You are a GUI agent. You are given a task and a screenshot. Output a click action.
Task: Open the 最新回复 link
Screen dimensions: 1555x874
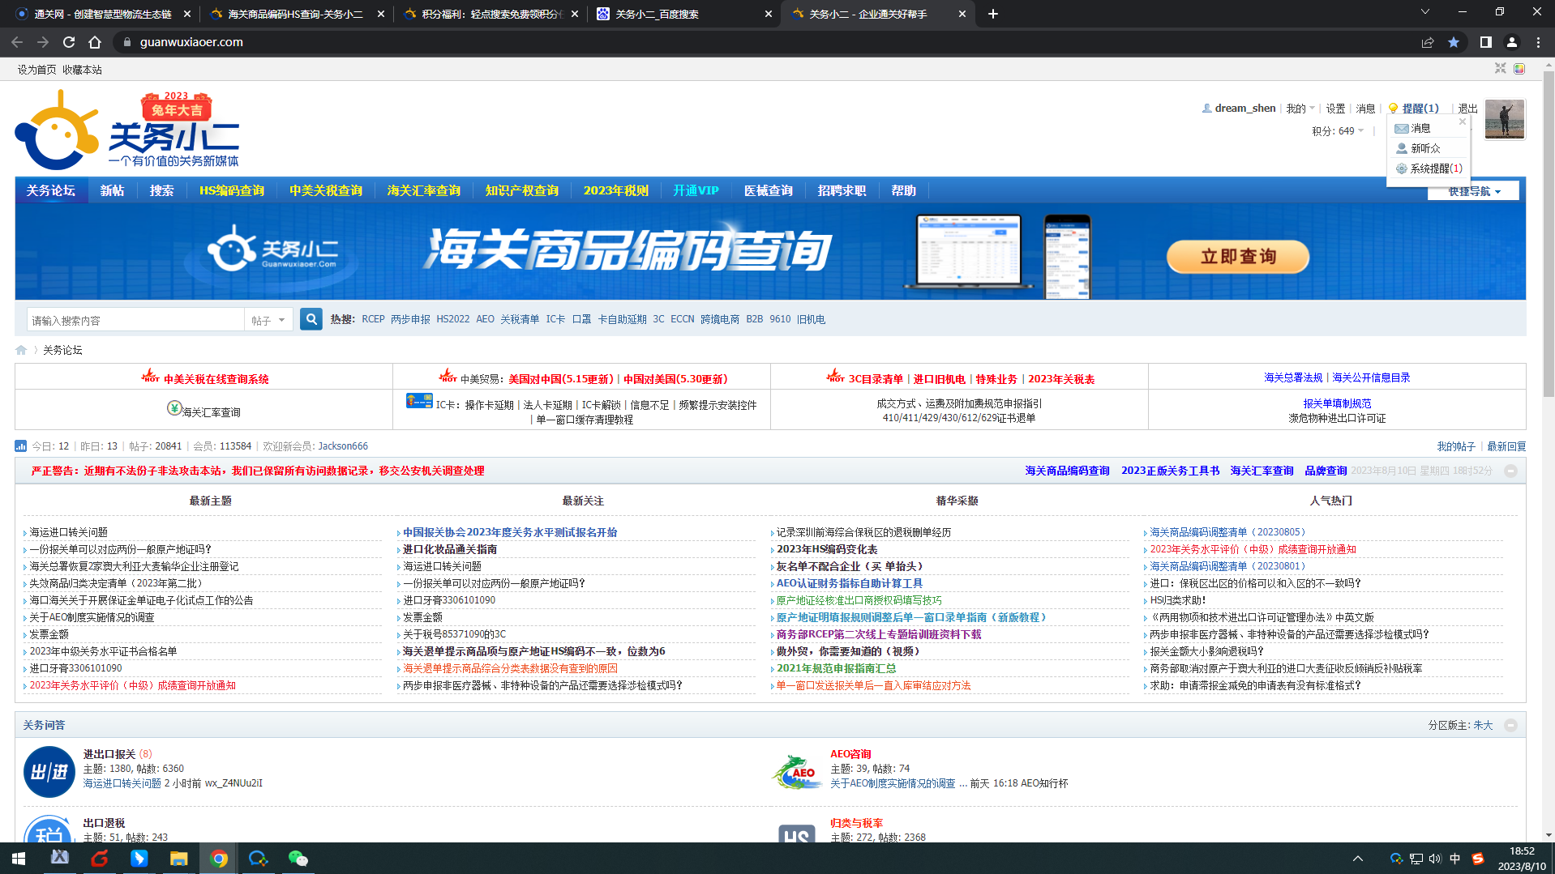pyautogui.click(x=1506, y=446)
